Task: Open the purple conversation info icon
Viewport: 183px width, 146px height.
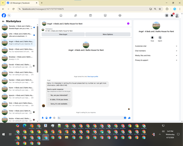Action: [128, 24]
